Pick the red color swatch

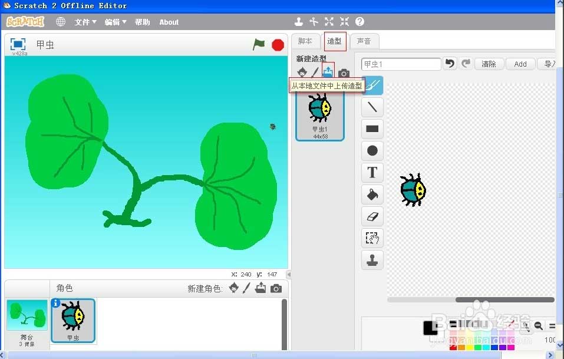tap(453, 347)
